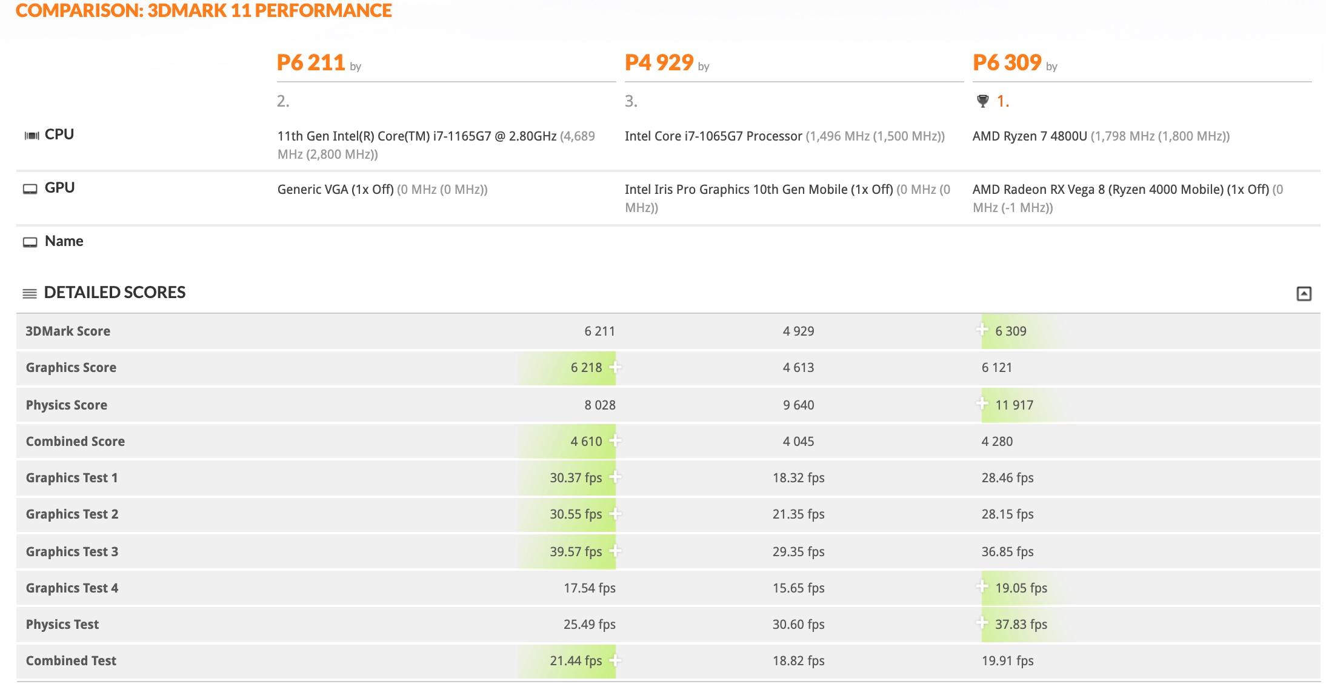The height and width of the screenshot is (684, 1326).
Task: Click the Name row monitor icon
Action: (30, 242)
